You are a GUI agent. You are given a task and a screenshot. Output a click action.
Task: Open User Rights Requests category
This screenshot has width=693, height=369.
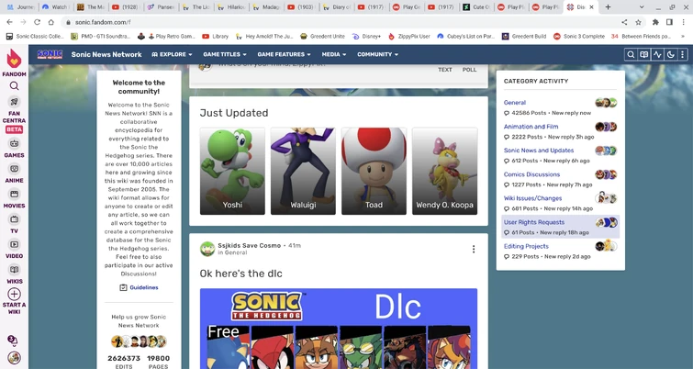point(534,222)
